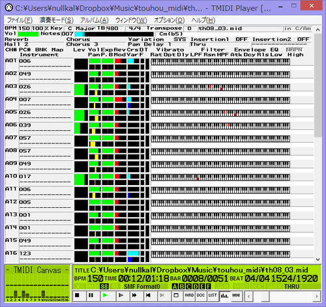The width and height of the screenshot is (326, 307).
Task: Click the green level bar of A06
Action: click(77, 128)
